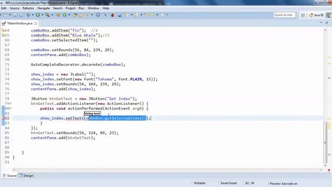Open the Search menu
The width and height of the screenshot is (332, 187).
click(x=58, y=8)
